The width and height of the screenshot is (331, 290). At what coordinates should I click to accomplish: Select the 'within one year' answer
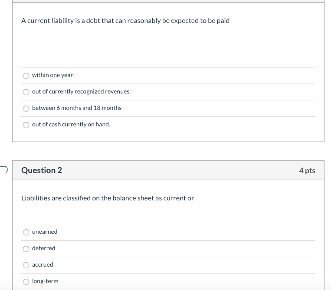26,76
